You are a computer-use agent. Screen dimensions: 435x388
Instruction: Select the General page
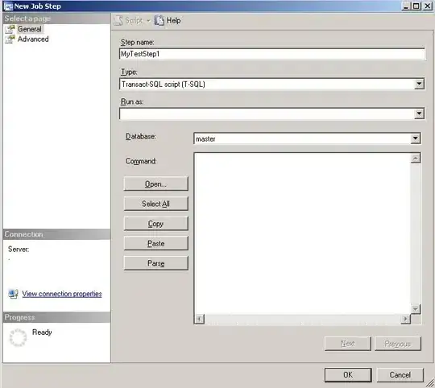click(30, 29)
